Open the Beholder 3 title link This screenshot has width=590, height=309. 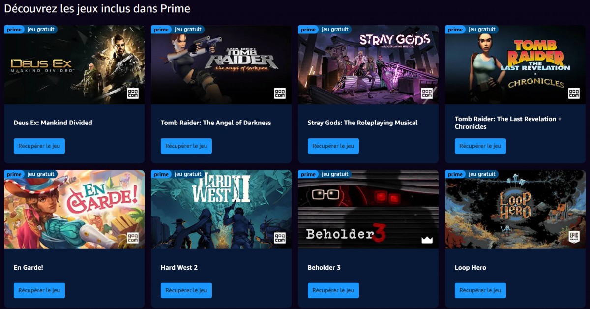tap(324, 268)
